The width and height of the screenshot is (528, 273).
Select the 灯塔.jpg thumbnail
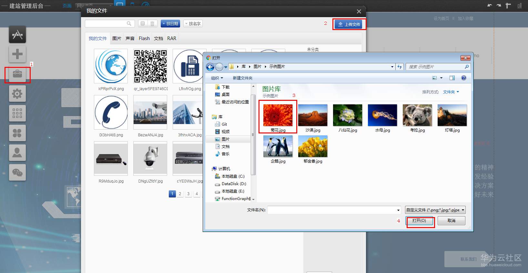coord(452,115)
